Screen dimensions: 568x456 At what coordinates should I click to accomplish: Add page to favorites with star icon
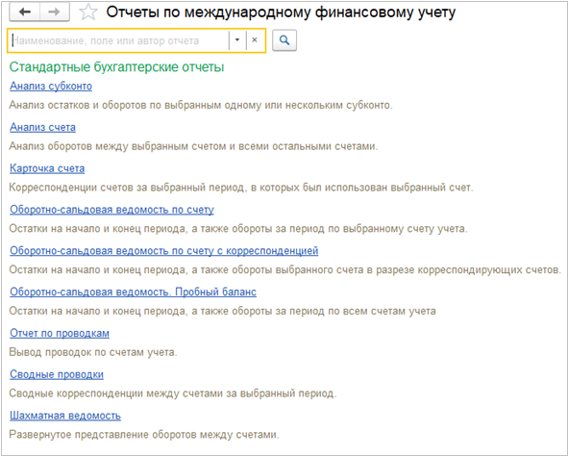[88, 13]
